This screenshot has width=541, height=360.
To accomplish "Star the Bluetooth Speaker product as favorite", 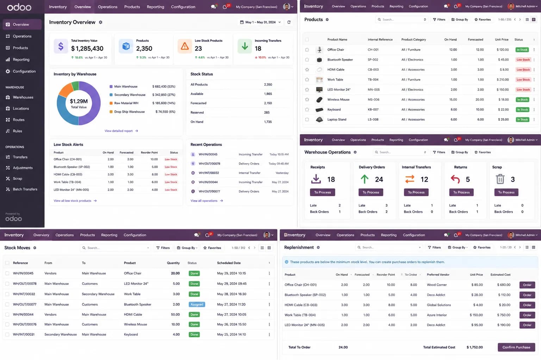I will pyautogui.click(x=307, y=60).
